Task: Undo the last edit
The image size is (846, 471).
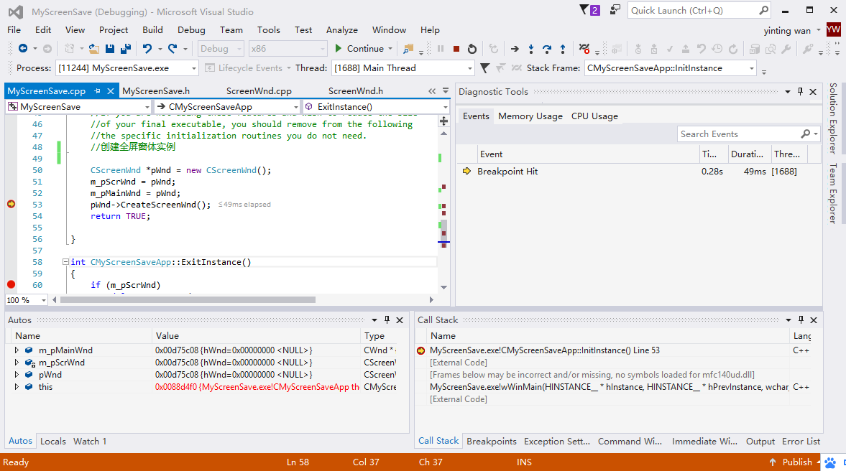Action: coord(147,49)
